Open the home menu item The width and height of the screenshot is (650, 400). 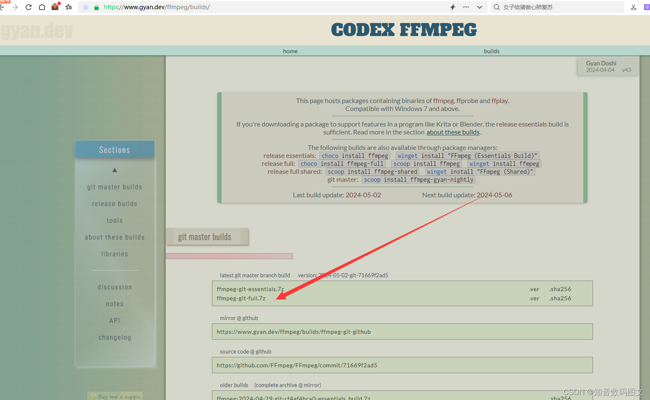point(290,51)
